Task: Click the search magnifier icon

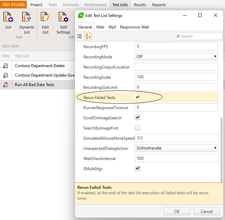Action: tap(178, 36)
